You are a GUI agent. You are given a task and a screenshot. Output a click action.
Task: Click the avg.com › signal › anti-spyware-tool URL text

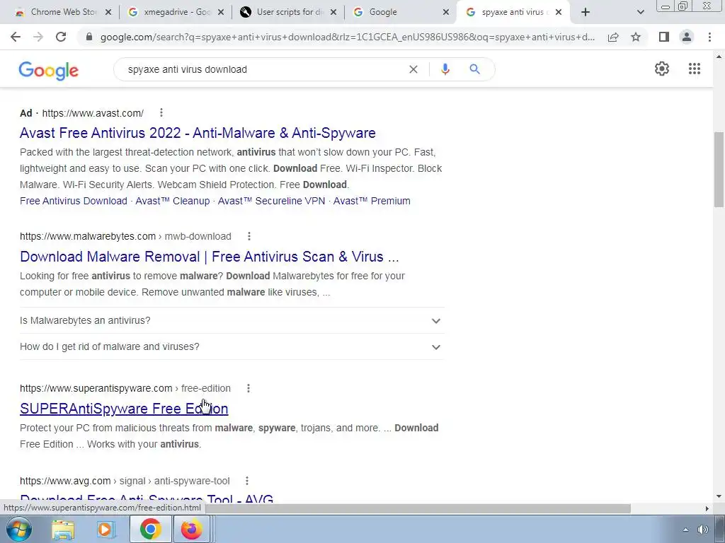[125, 481]
